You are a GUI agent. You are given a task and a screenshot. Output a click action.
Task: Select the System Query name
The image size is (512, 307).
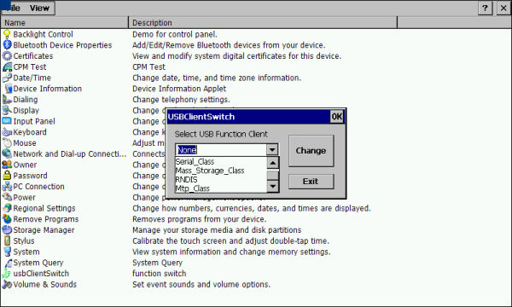pyautogui.click(x=38, y=263)
